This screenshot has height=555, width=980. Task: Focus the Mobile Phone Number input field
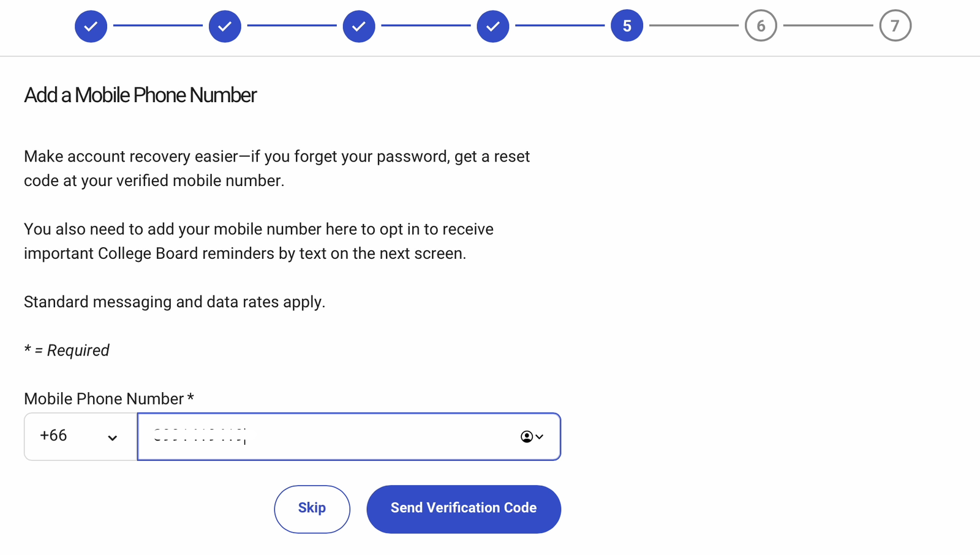coord(331,436)
